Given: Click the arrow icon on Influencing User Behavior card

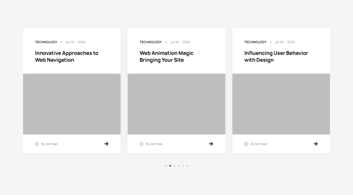Looking at the screenshot, I should 315,144.
